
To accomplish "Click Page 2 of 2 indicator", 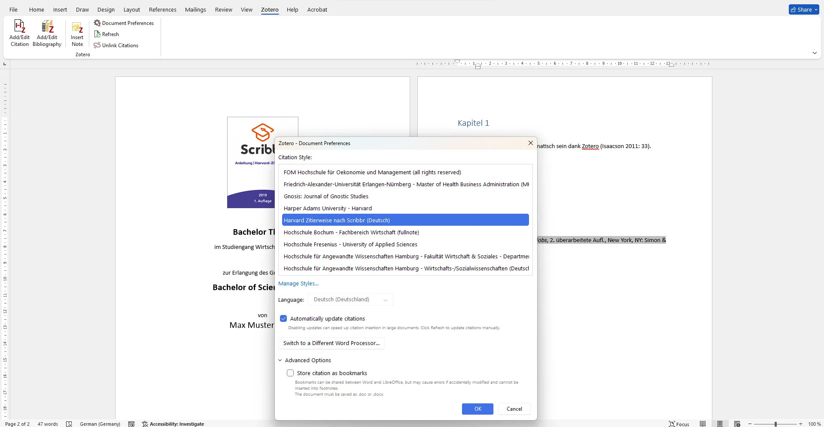I will point(17,424).
